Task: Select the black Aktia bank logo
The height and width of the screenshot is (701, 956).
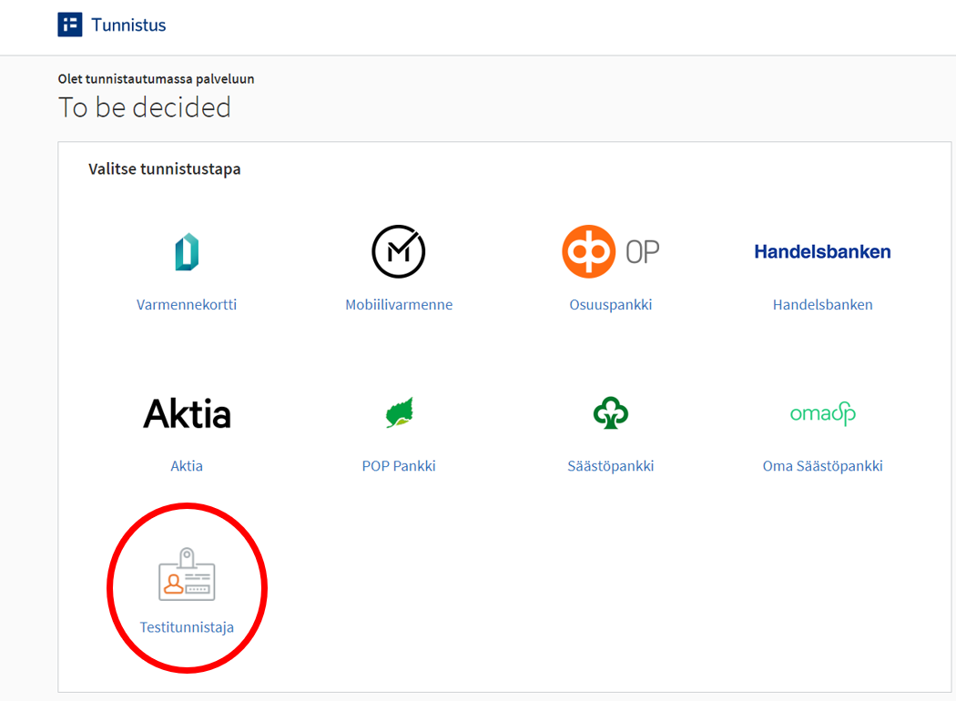Action: point(187,413)
